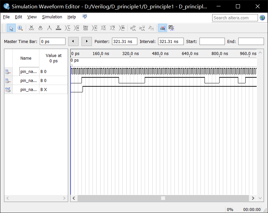The height and width of the screenshot is (213, 268).
Task: Click the Search altera.com field
Action: pos(235,18)
